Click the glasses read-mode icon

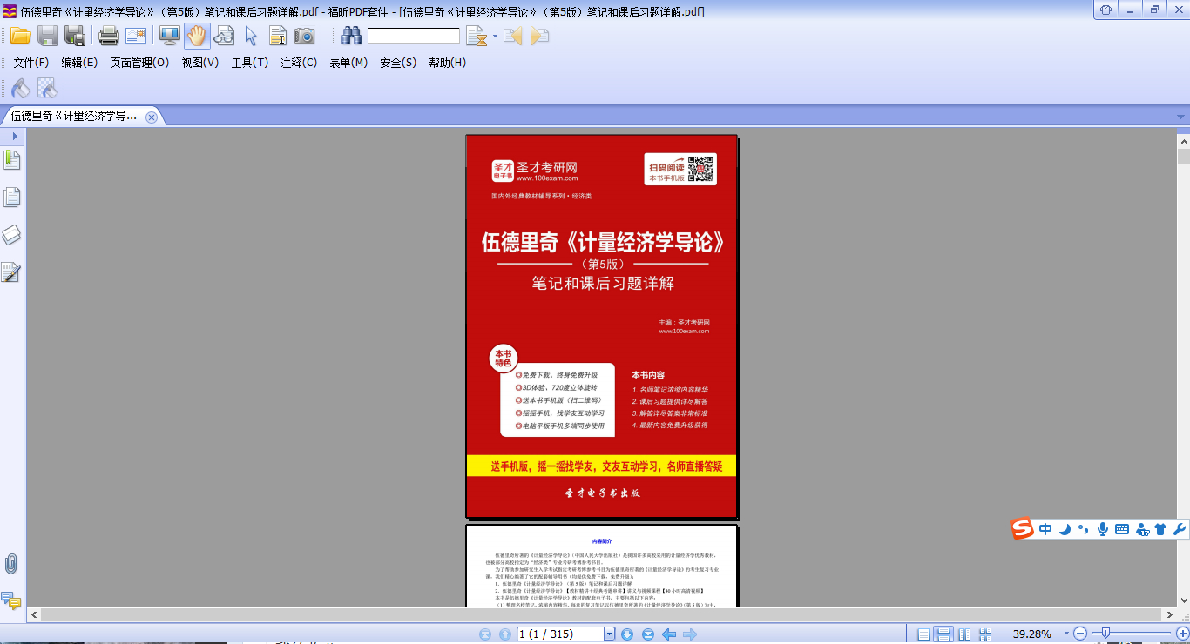tap(225, 37)
